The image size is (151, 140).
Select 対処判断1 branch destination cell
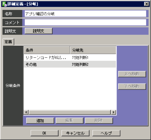pos(80,58)
